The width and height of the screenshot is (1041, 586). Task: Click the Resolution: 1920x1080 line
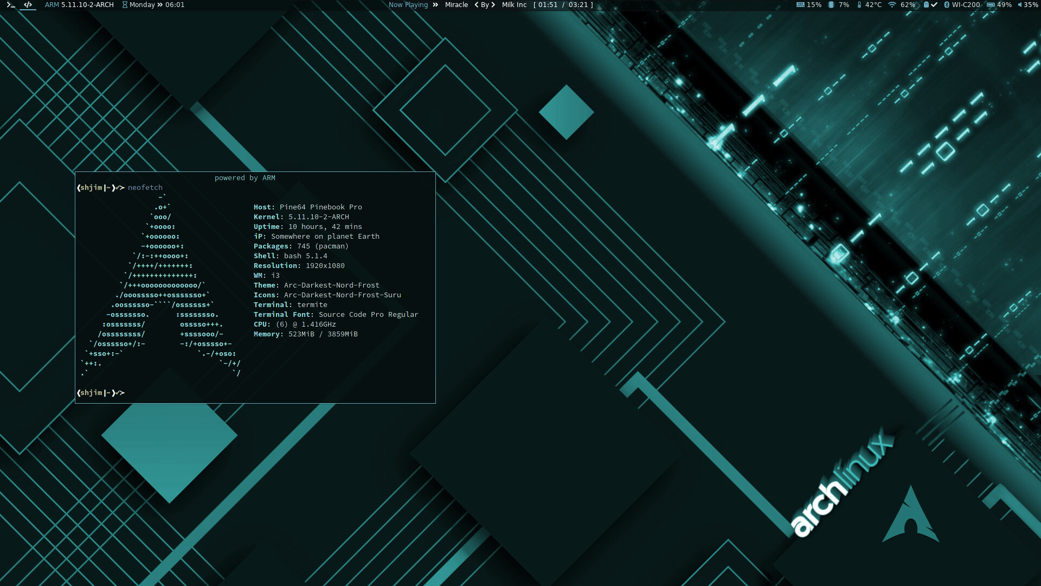299,266
